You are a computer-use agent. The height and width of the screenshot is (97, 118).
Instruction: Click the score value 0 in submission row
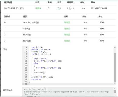pos(48,8)
